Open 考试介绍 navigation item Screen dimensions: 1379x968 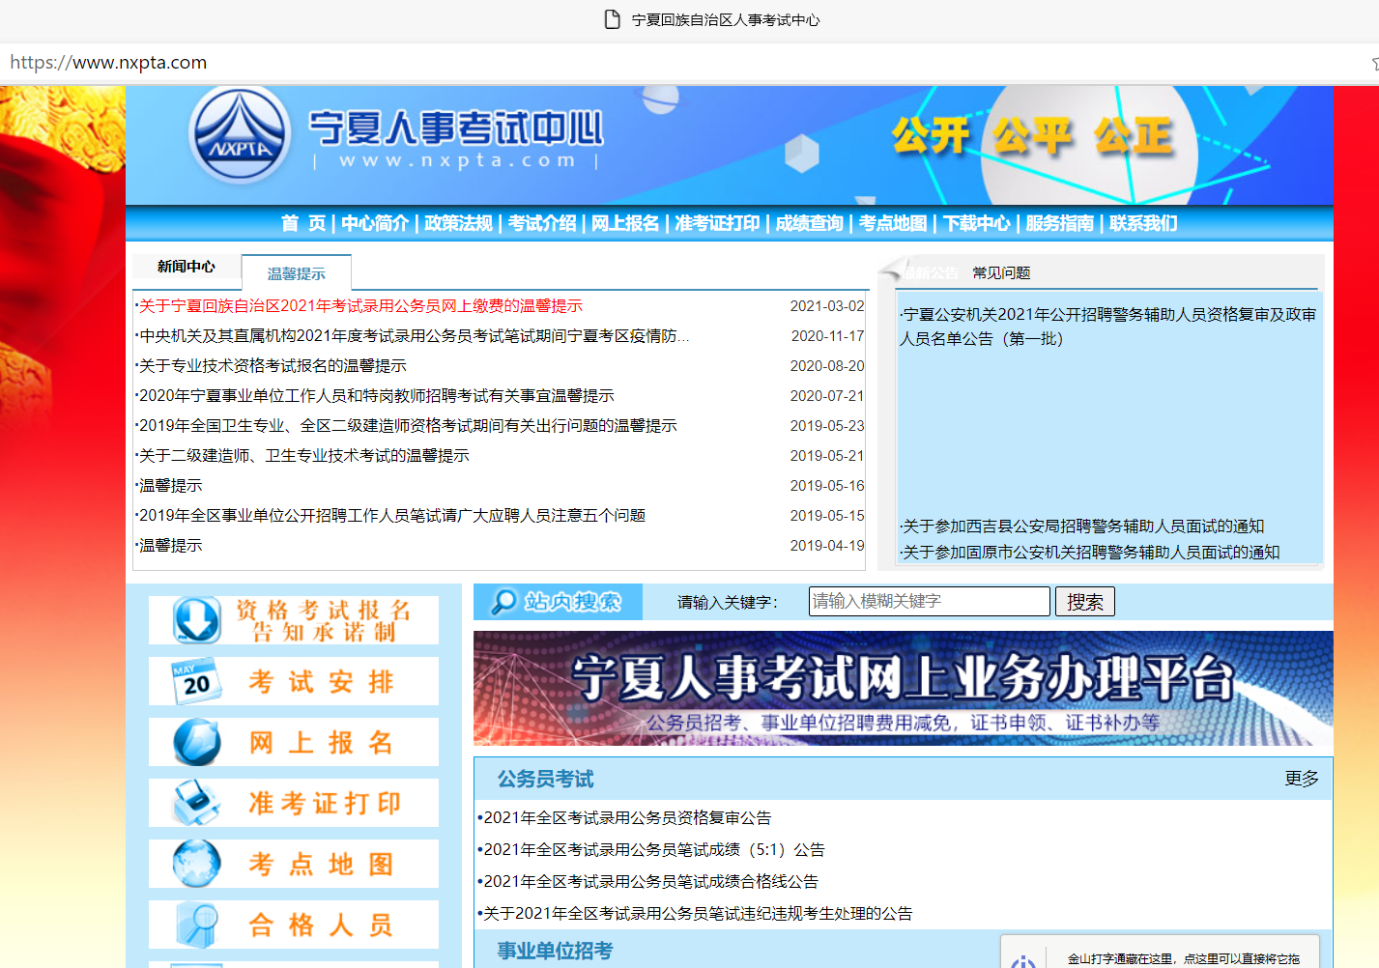(x=542, y=223)
